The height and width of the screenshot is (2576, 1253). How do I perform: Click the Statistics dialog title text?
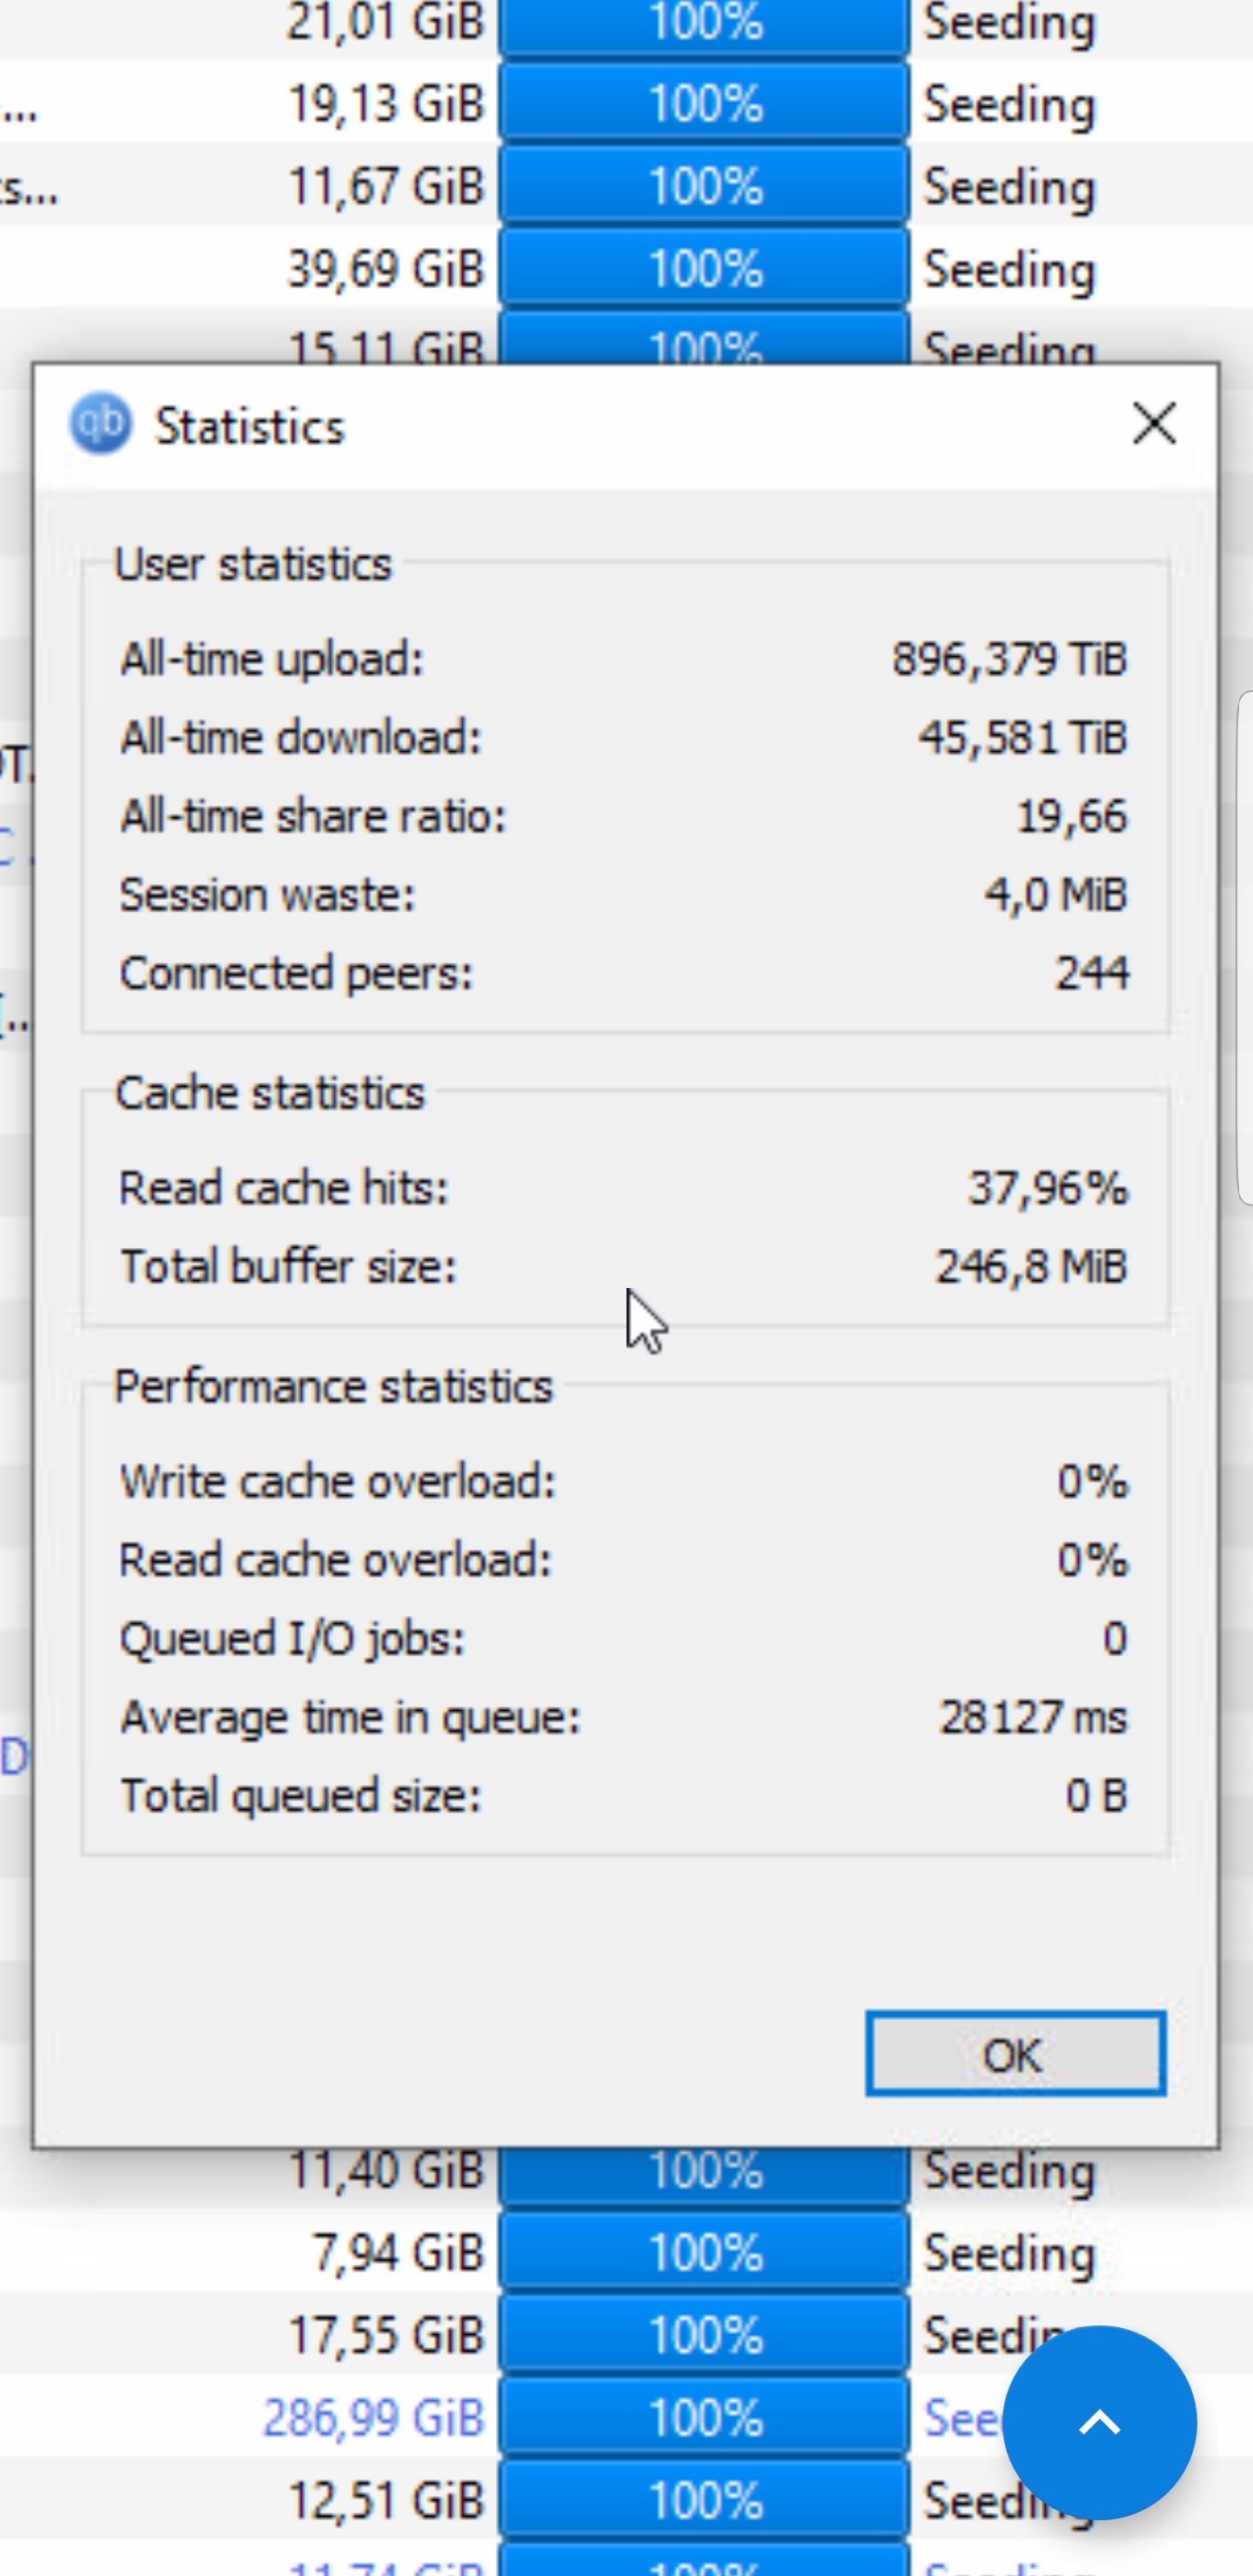250,427
